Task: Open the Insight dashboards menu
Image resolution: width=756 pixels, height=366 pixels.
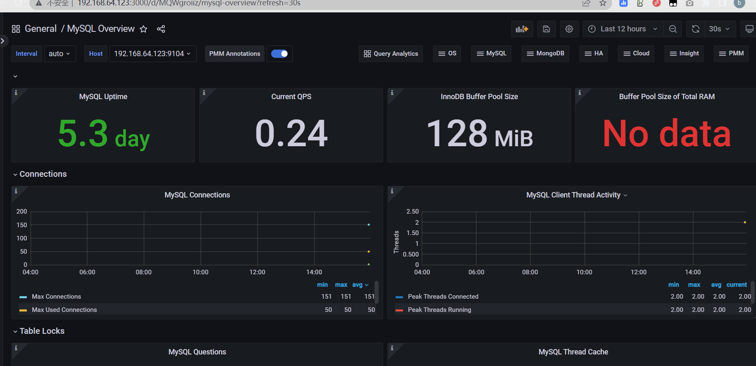Action: pyautogui.click(x=684, y=54)
